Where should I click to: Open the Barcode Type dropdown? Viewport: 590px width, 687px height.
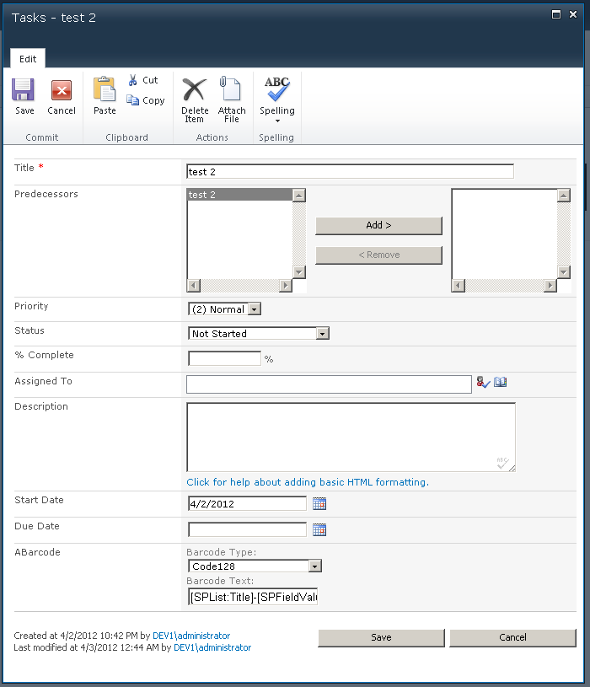coord(314,566)
